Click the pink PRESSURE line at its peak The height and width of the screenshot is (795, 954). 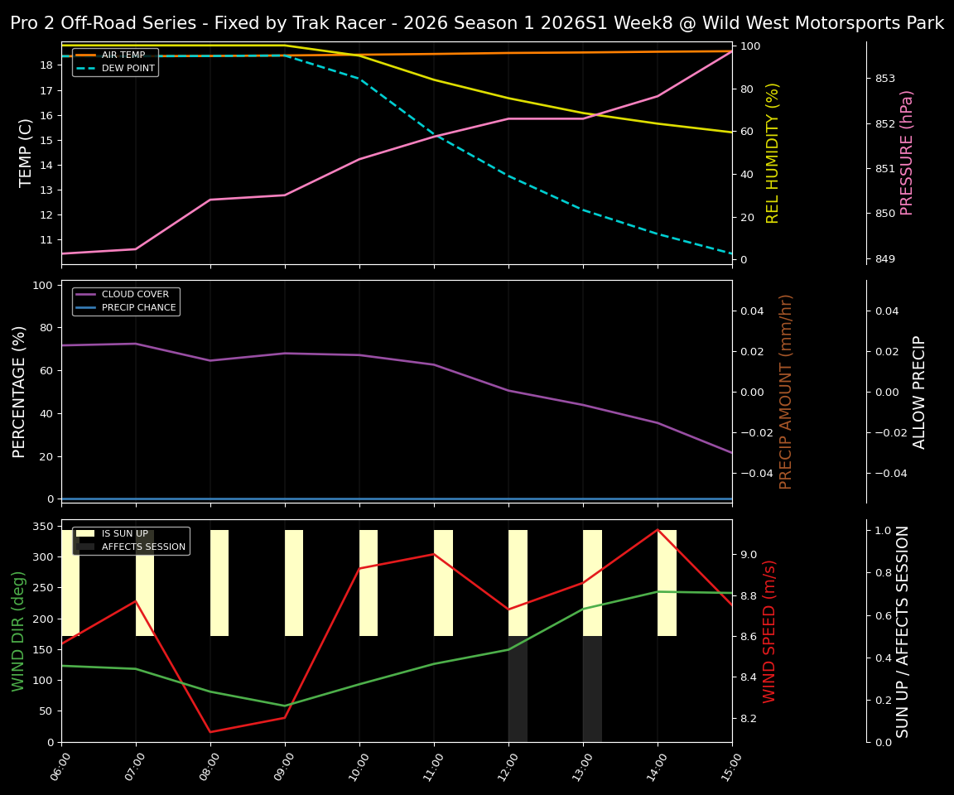click(x=732, y=51)
